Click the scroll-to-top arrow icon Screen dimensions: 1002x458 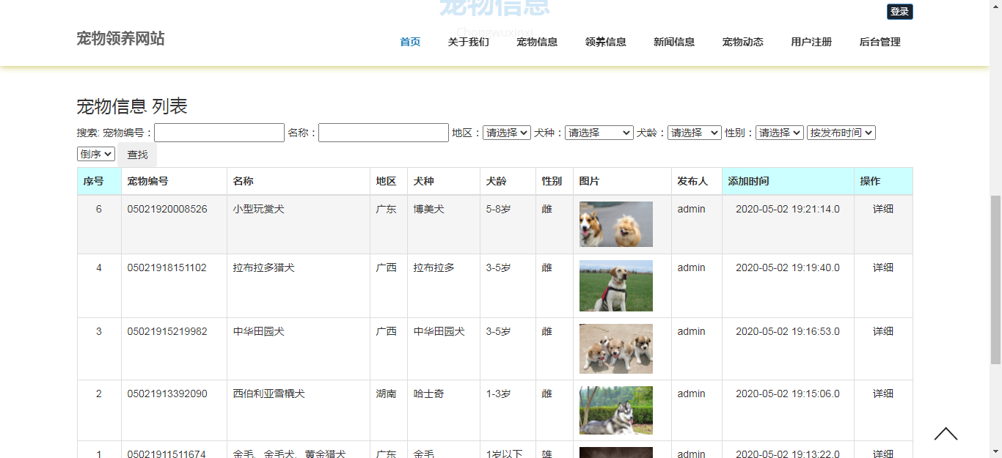point(946,435)
